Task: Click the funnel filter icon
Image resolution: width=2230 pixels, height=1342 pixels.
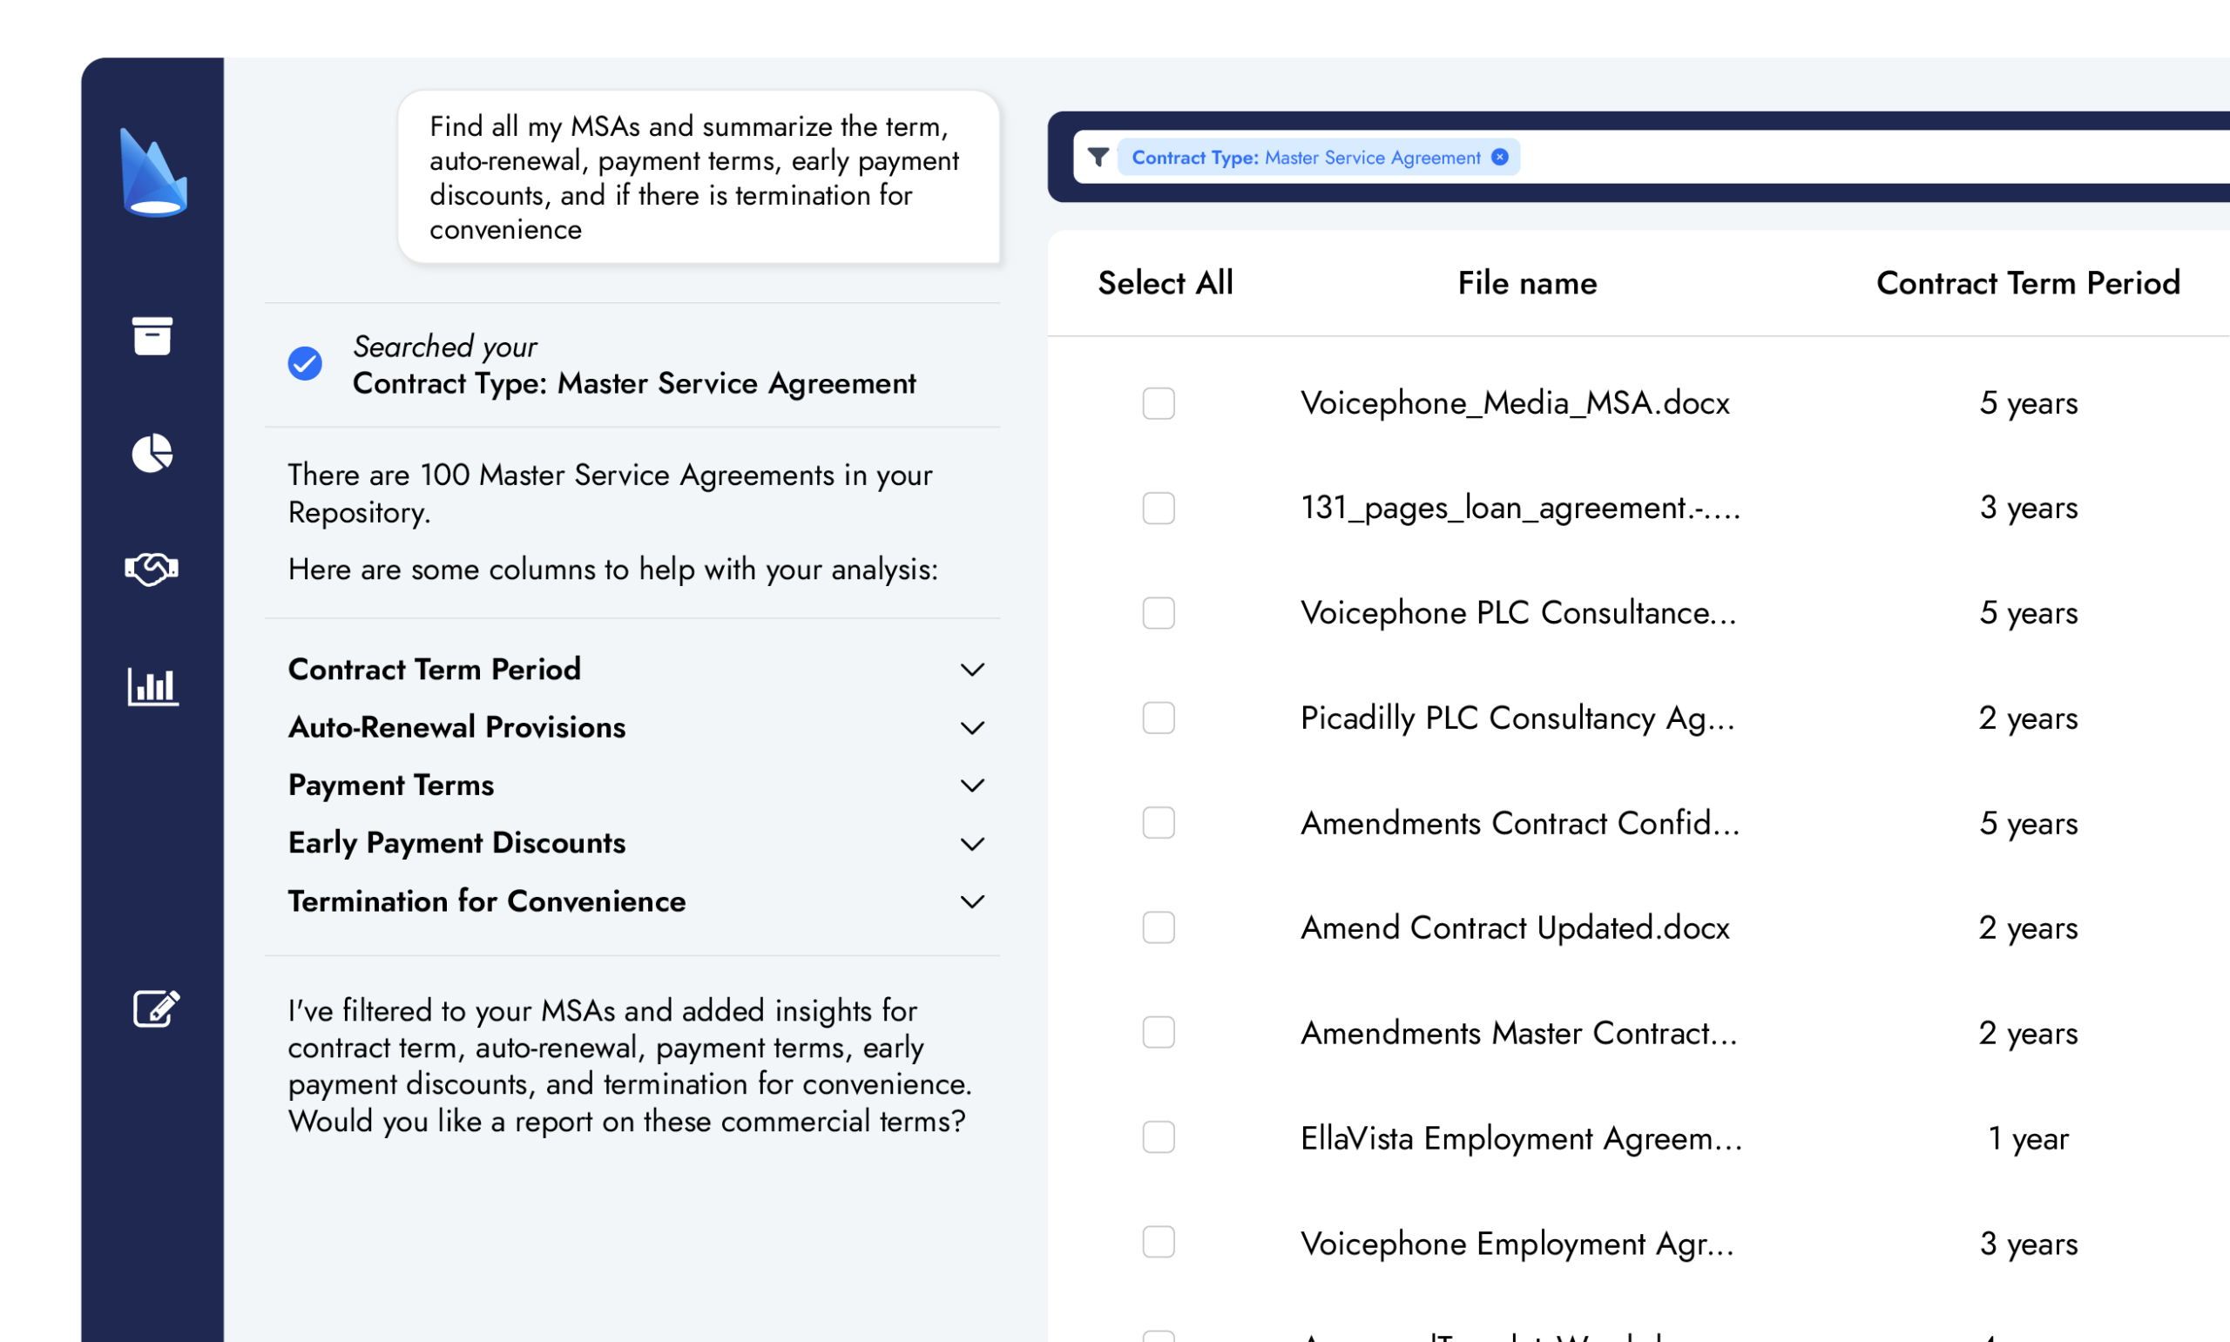Action: pyautogui.click(x=1098, y=158)
